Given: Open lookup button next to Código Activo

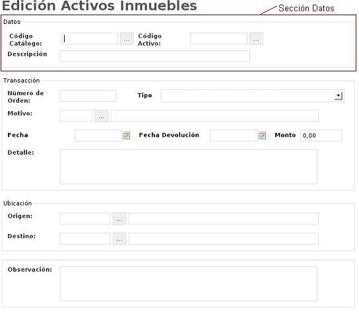Looking at the screenshot, I should pos(256,38).
